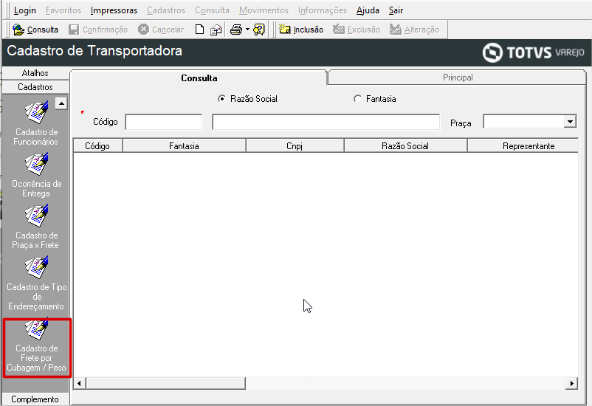Switch to the Principal tab
The height and width of the screenshot is (406, 592).
coord(458,78)
